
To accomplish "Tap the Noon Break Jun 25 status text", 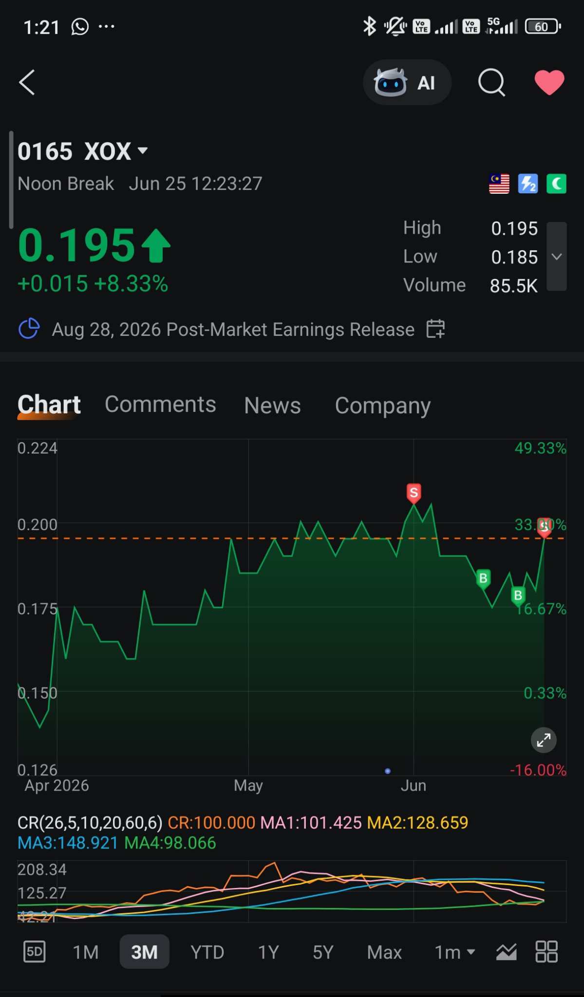I will (x=140, y=184).
